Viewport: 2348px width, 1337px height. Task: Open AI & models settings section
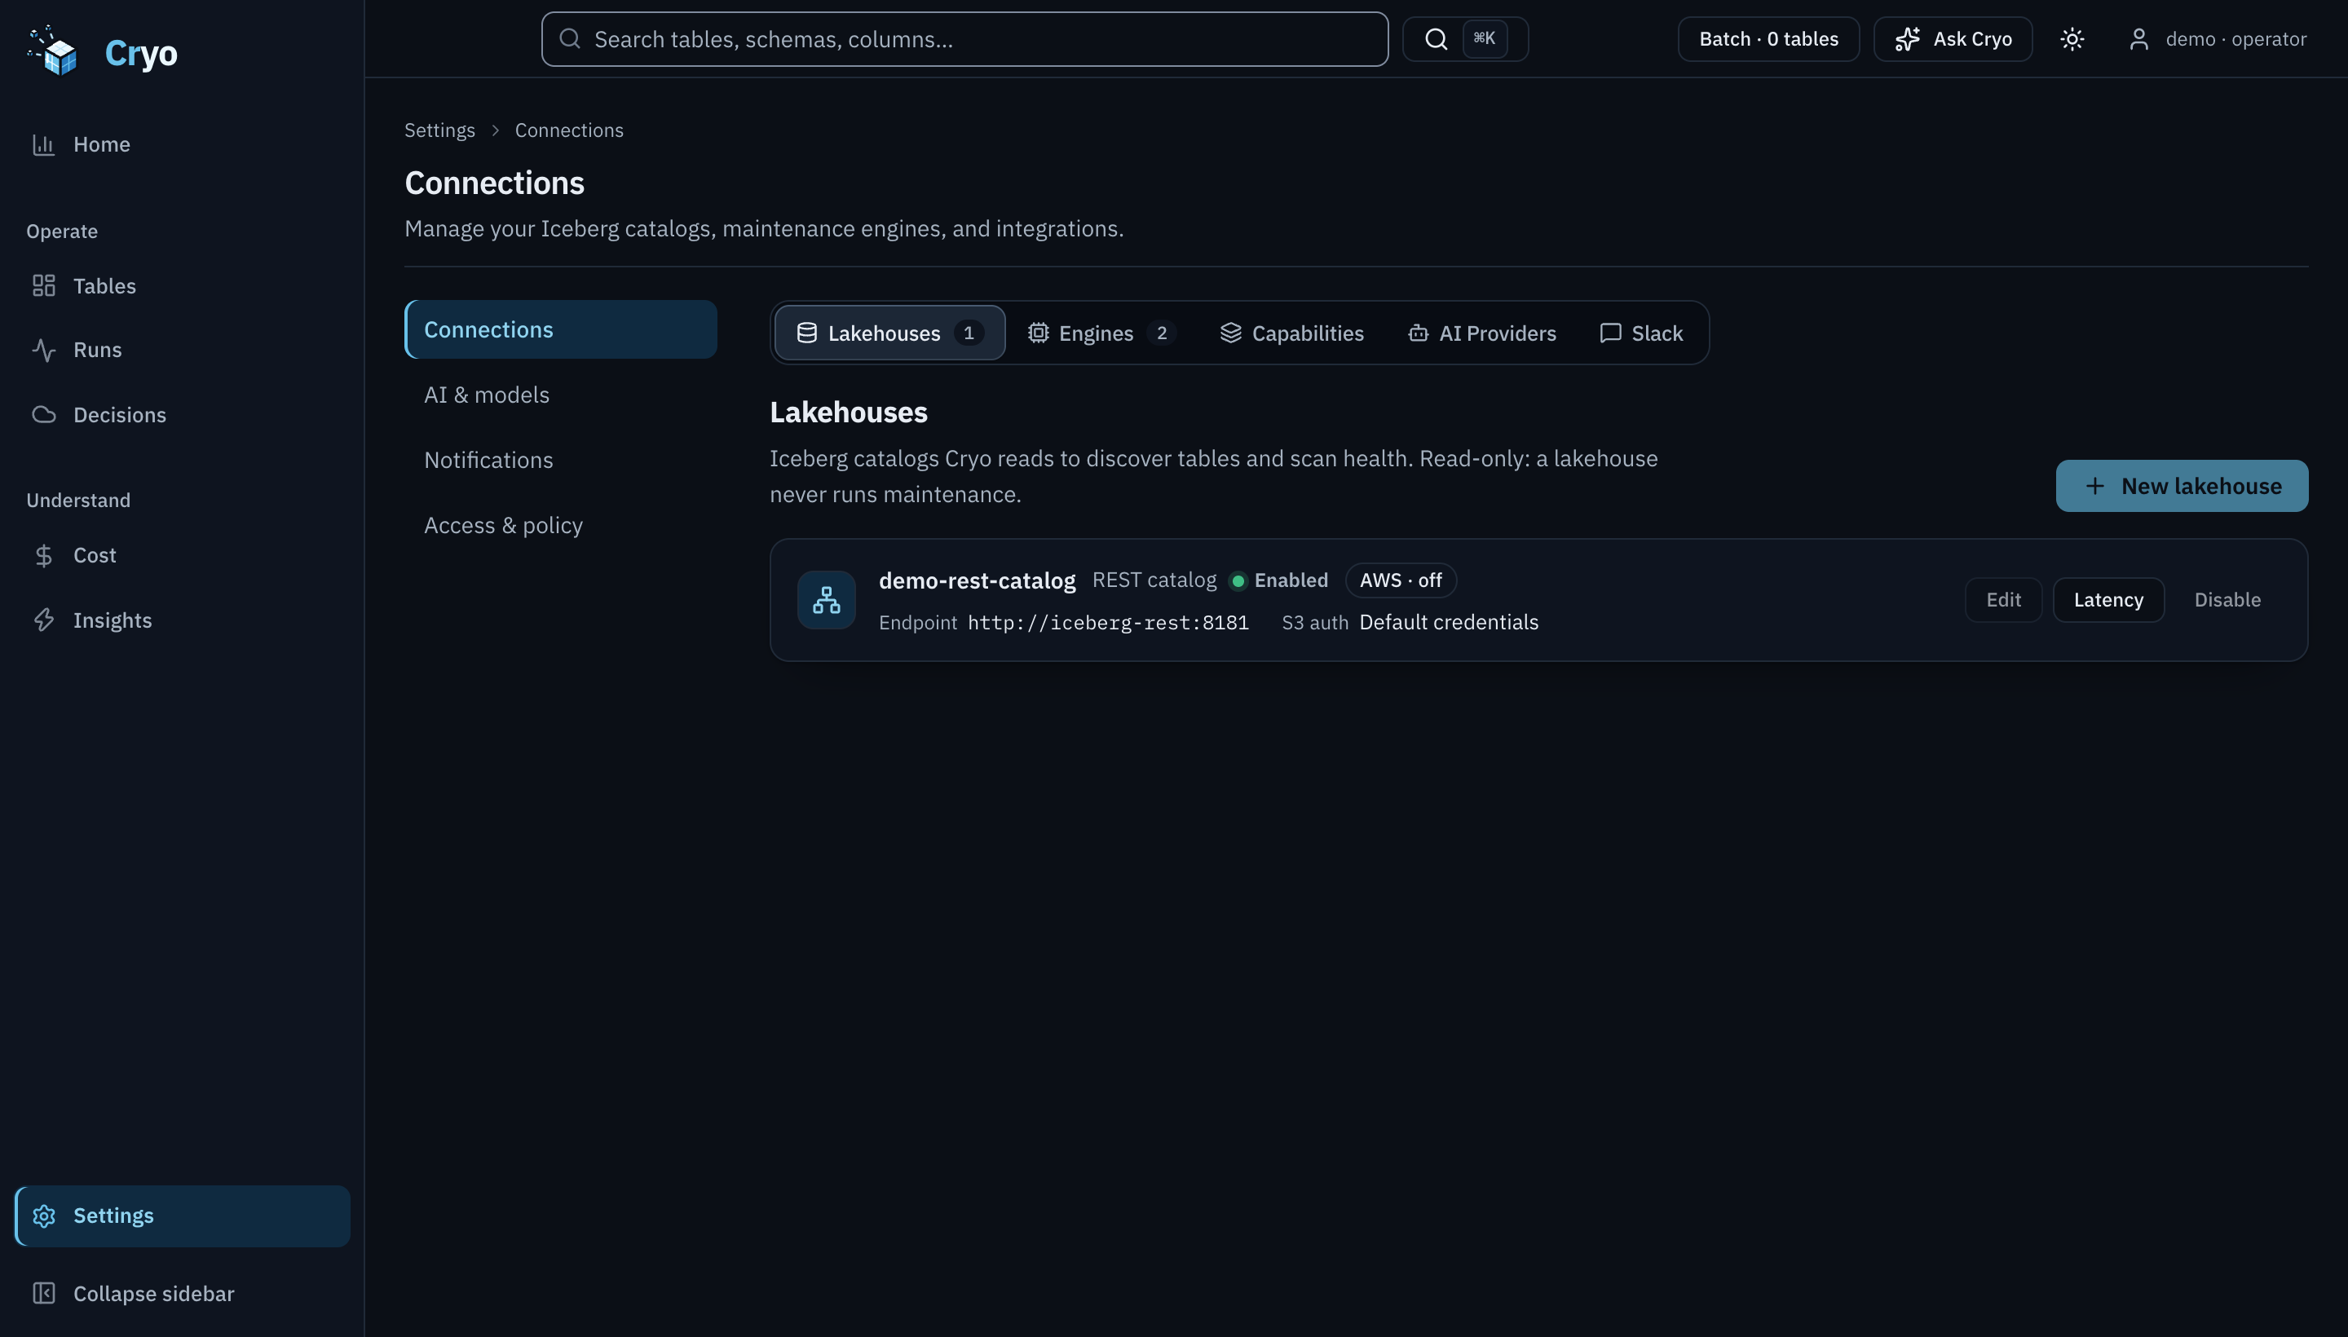coord(560,395)
